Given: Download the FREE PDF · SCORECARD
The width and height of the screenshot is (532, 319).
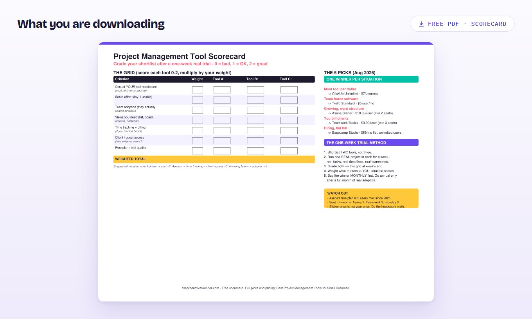Looking at the screenshot, I should [462, 24].
